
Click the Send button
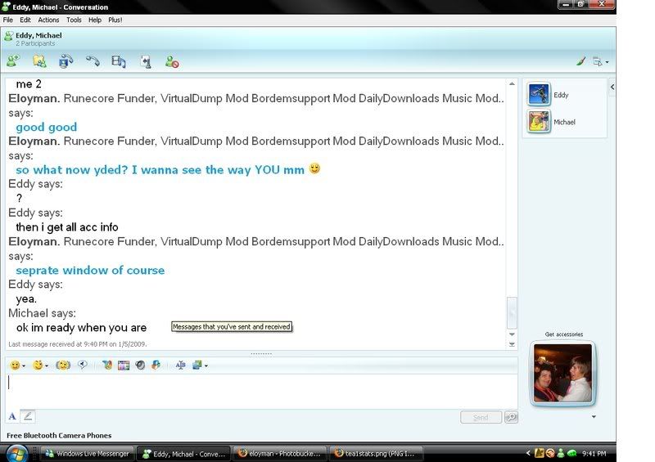[481, 417]
